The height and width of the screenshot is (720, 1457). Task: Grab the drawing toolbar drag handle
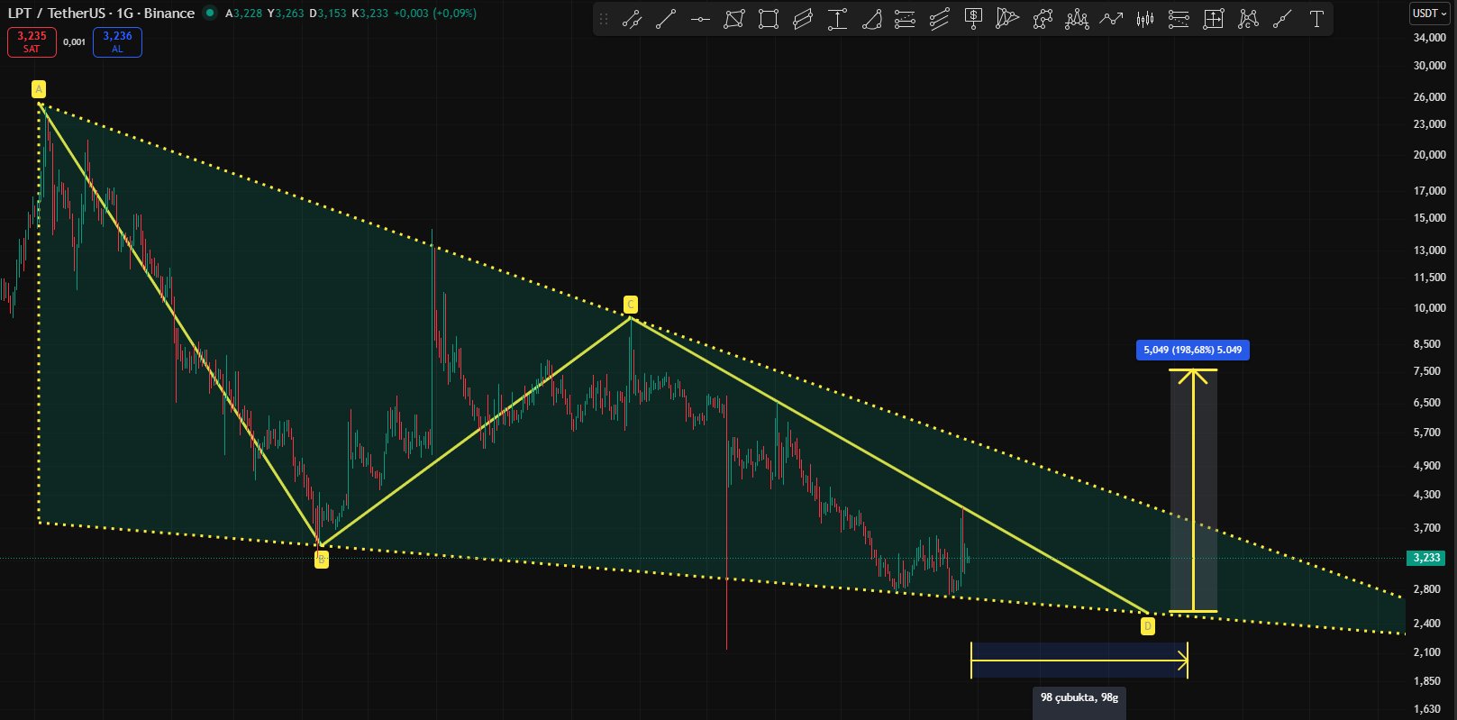604,19
